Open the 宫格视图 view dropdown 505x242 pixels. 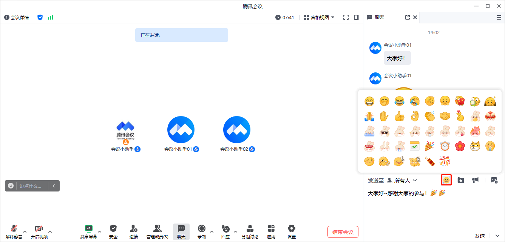tap(319, 17)
